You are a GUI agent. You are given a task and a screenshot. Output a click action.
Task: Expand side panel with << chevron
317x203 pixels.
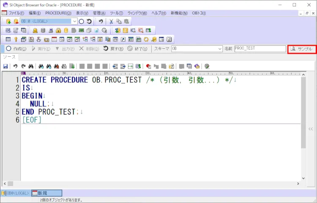[311, 129]
